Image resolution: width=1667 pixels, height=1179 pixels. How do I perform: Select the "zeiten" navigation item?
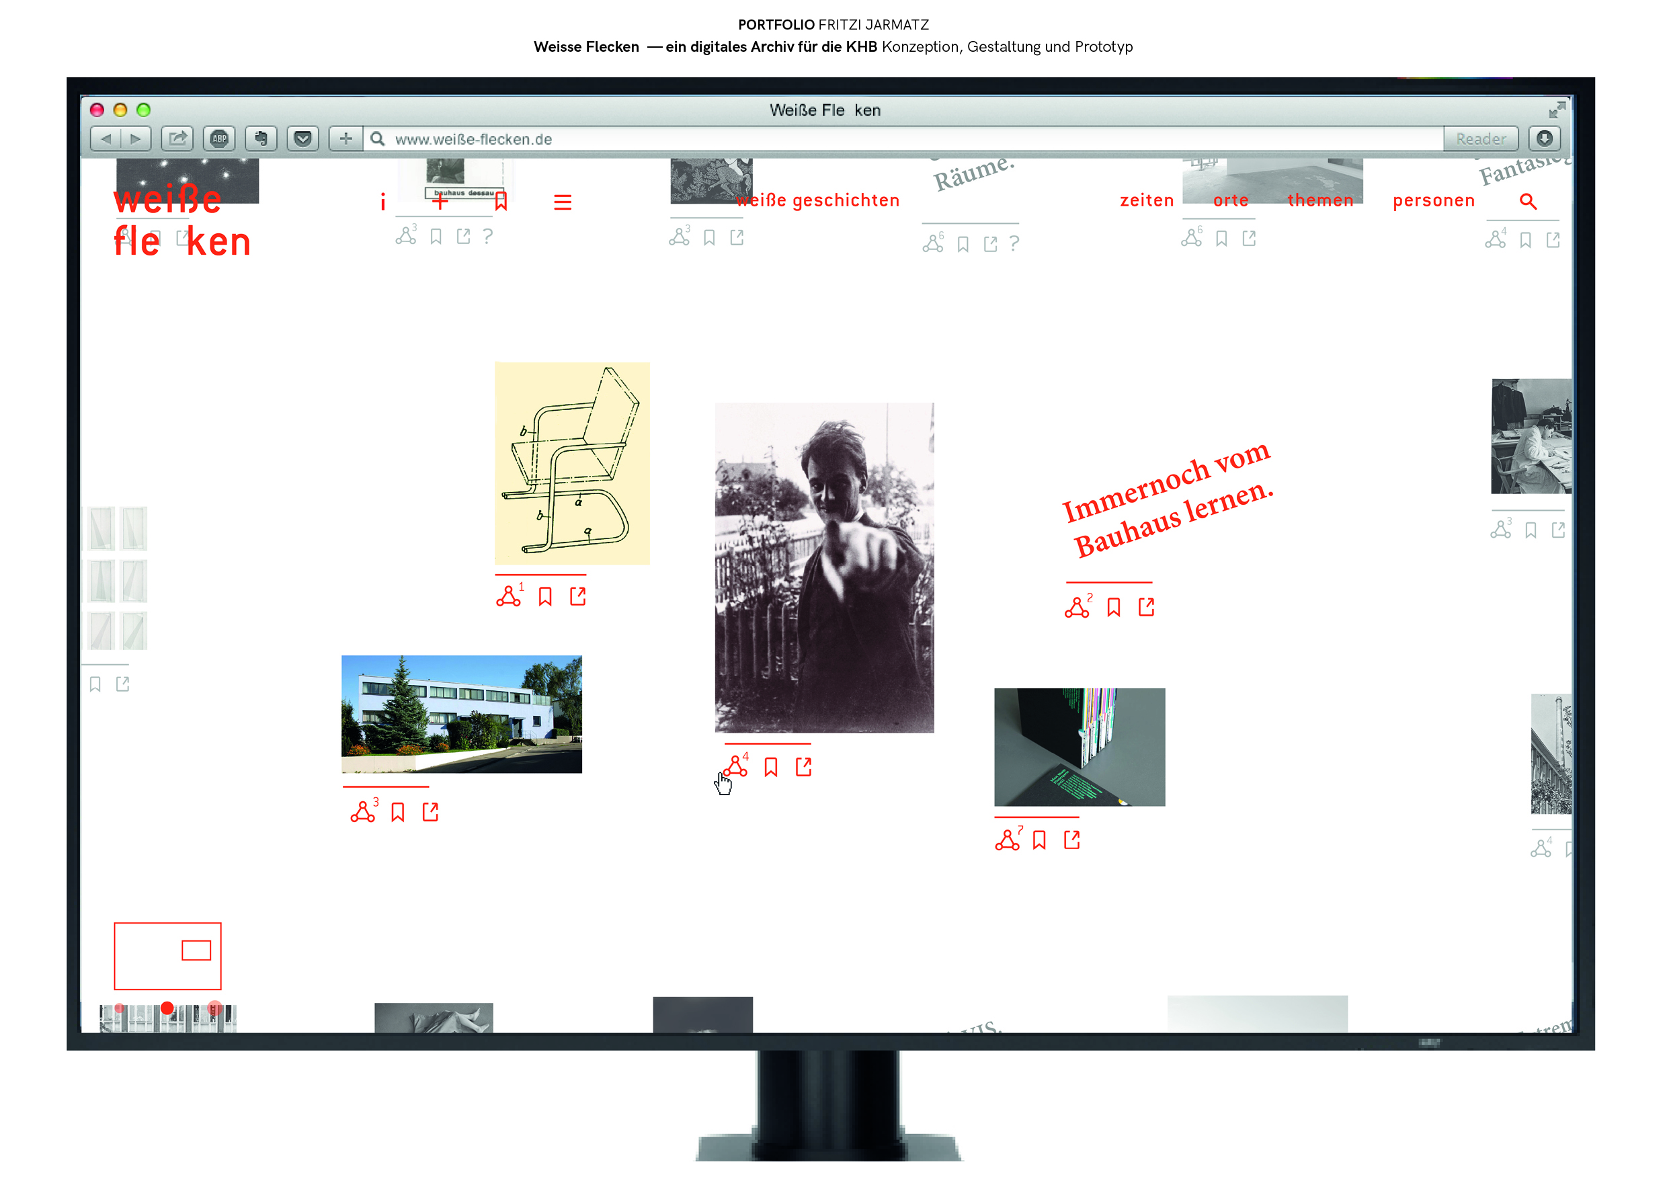click(1147, 200)
